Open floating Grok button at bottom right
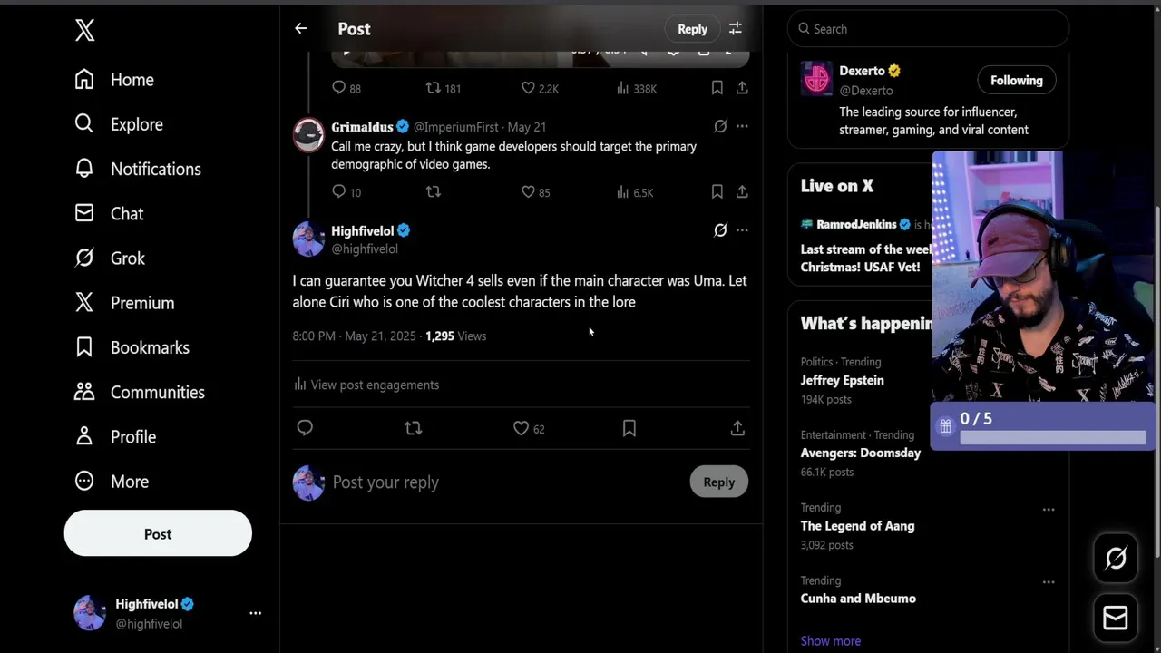The width and height of the screenshot is (1161, 653). (1116, 559)
